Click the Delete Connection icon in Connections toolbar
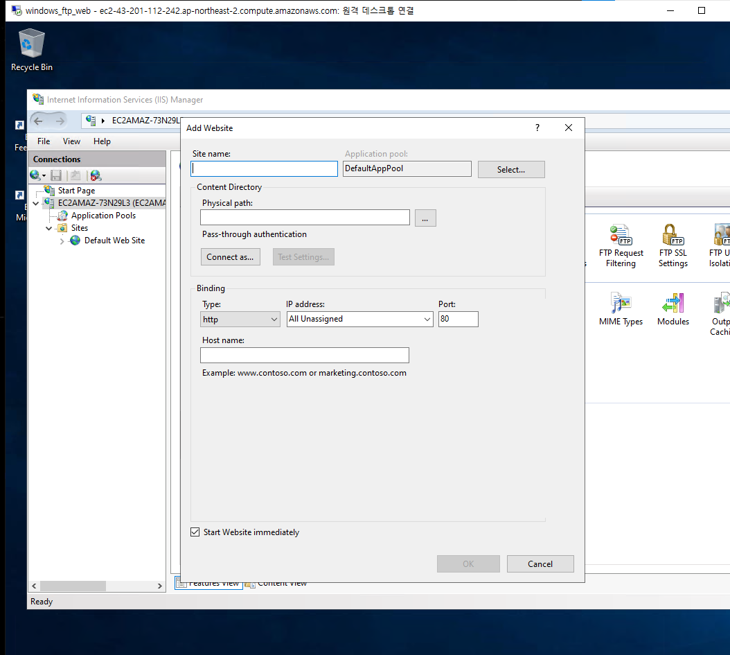 (96, 175)
